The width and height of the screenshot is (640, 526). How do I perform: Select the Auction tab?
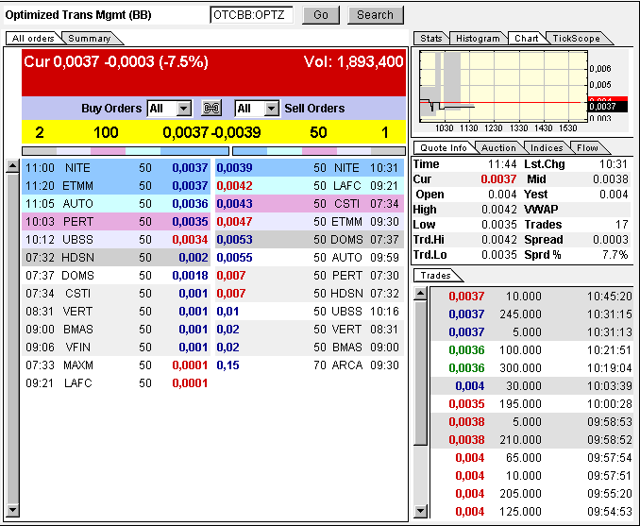498,148
